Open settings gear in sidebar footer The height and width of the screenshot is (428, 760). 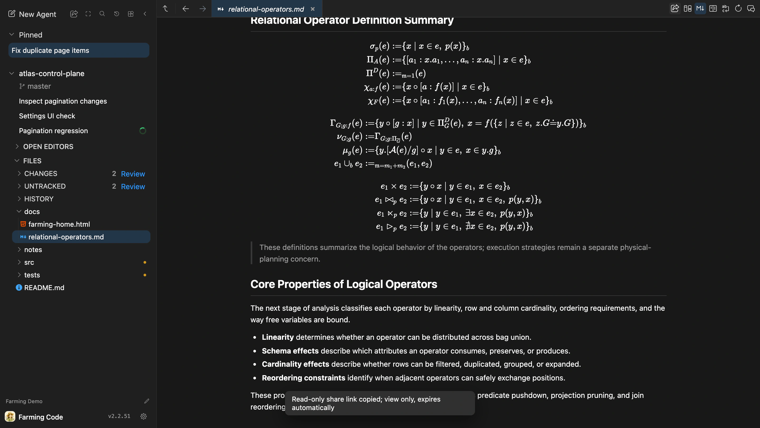144,416
